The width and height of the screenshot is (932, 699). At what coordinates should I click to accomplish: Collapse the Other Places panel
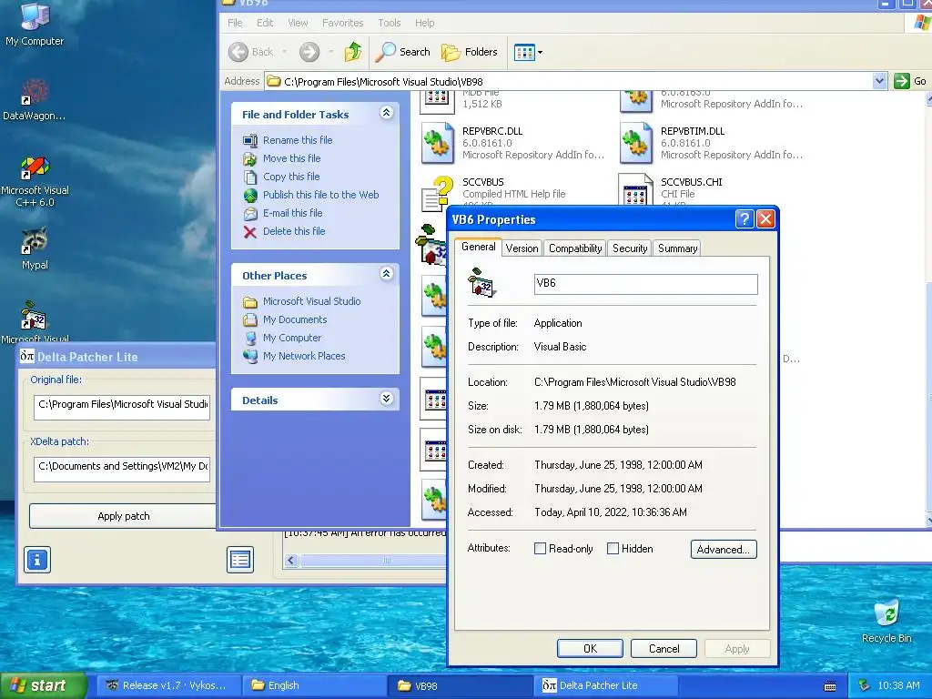click(386, 273)
